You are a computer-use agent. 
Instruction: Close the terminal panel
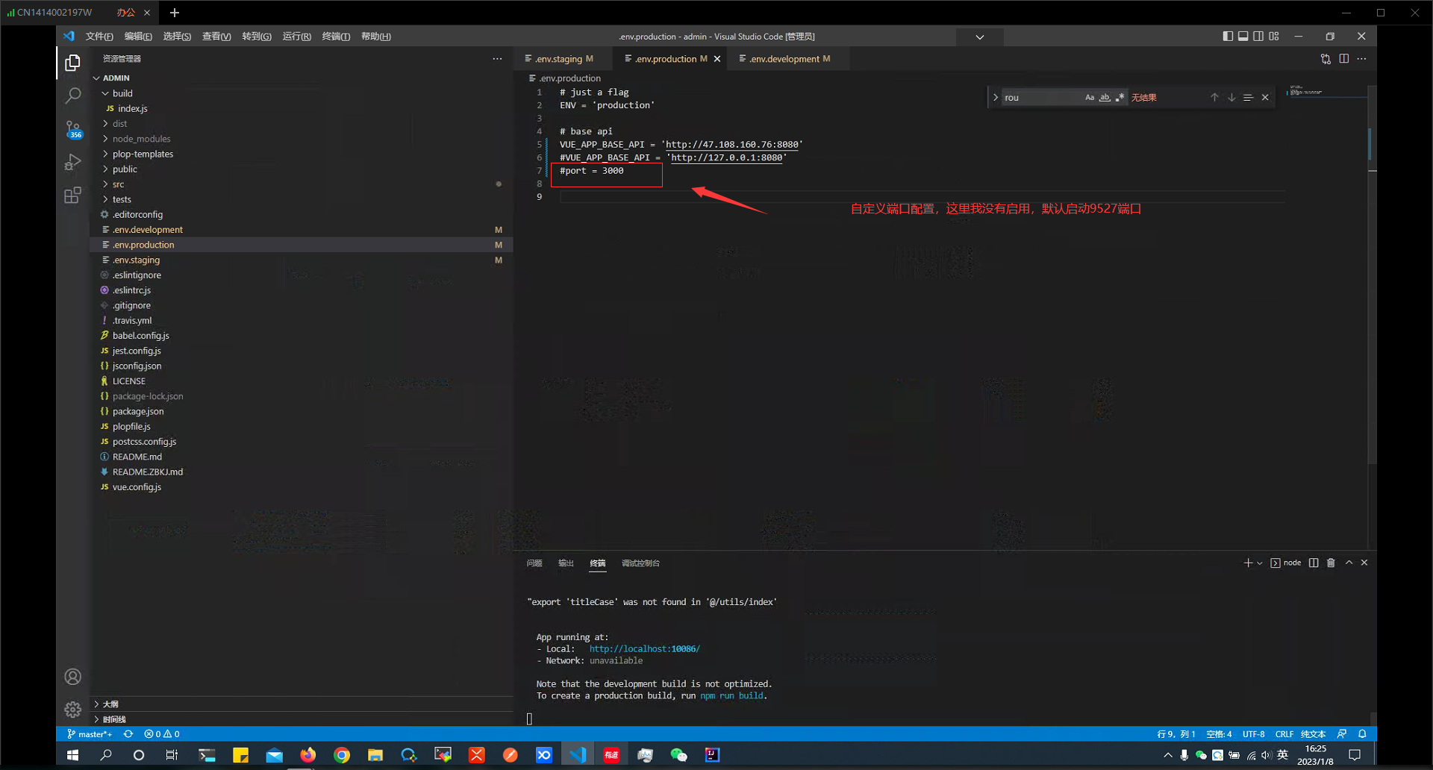1364,563
